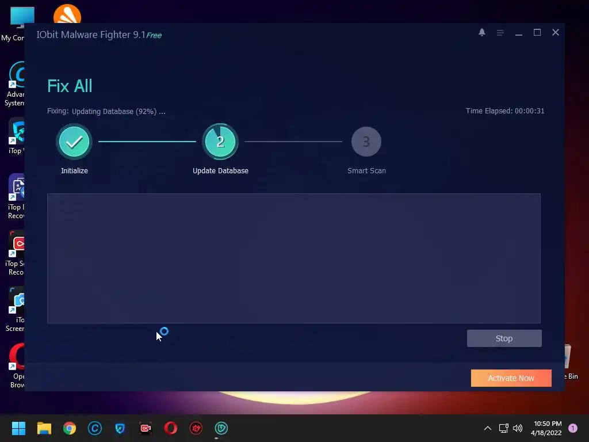Image resolution: width=589 pixels, height=442 pixels.
Task: Select iTop Data Recovery desktop shortcut
Action: coord(16,196)
